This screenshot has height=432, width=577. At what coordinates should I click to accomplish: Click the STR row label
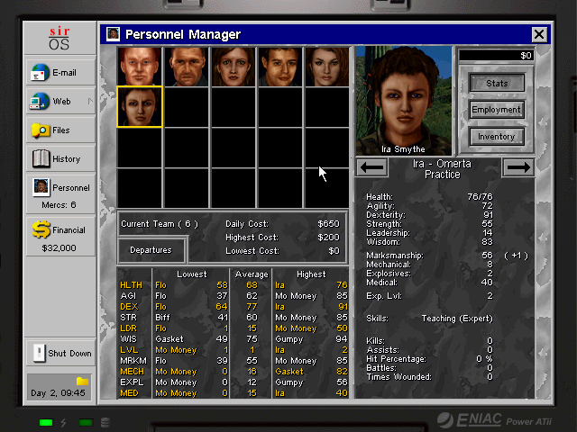pyautogui.click(x=128, y=318)
